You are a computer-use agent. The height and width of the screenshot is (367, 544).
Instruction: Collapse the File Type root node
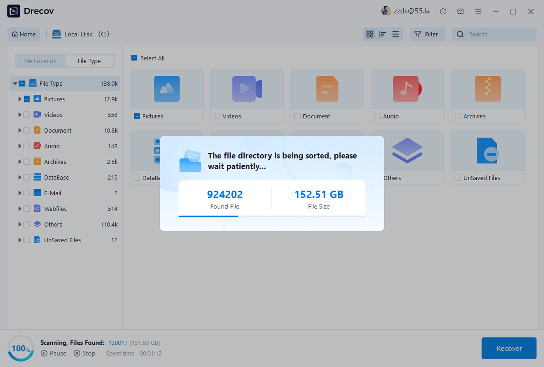[x=15, y=83]
